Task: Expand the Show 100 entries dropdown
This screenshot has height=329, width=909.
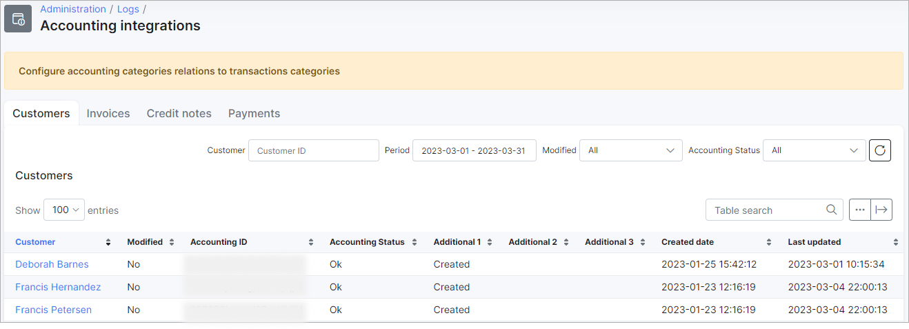Action: (64, 210)
